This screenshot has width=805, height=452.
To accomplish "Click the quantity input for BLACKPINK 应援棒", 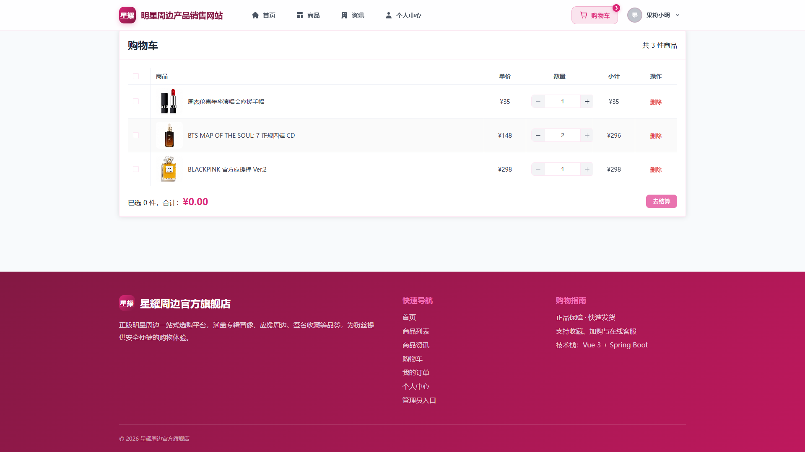I will point(562,169).
